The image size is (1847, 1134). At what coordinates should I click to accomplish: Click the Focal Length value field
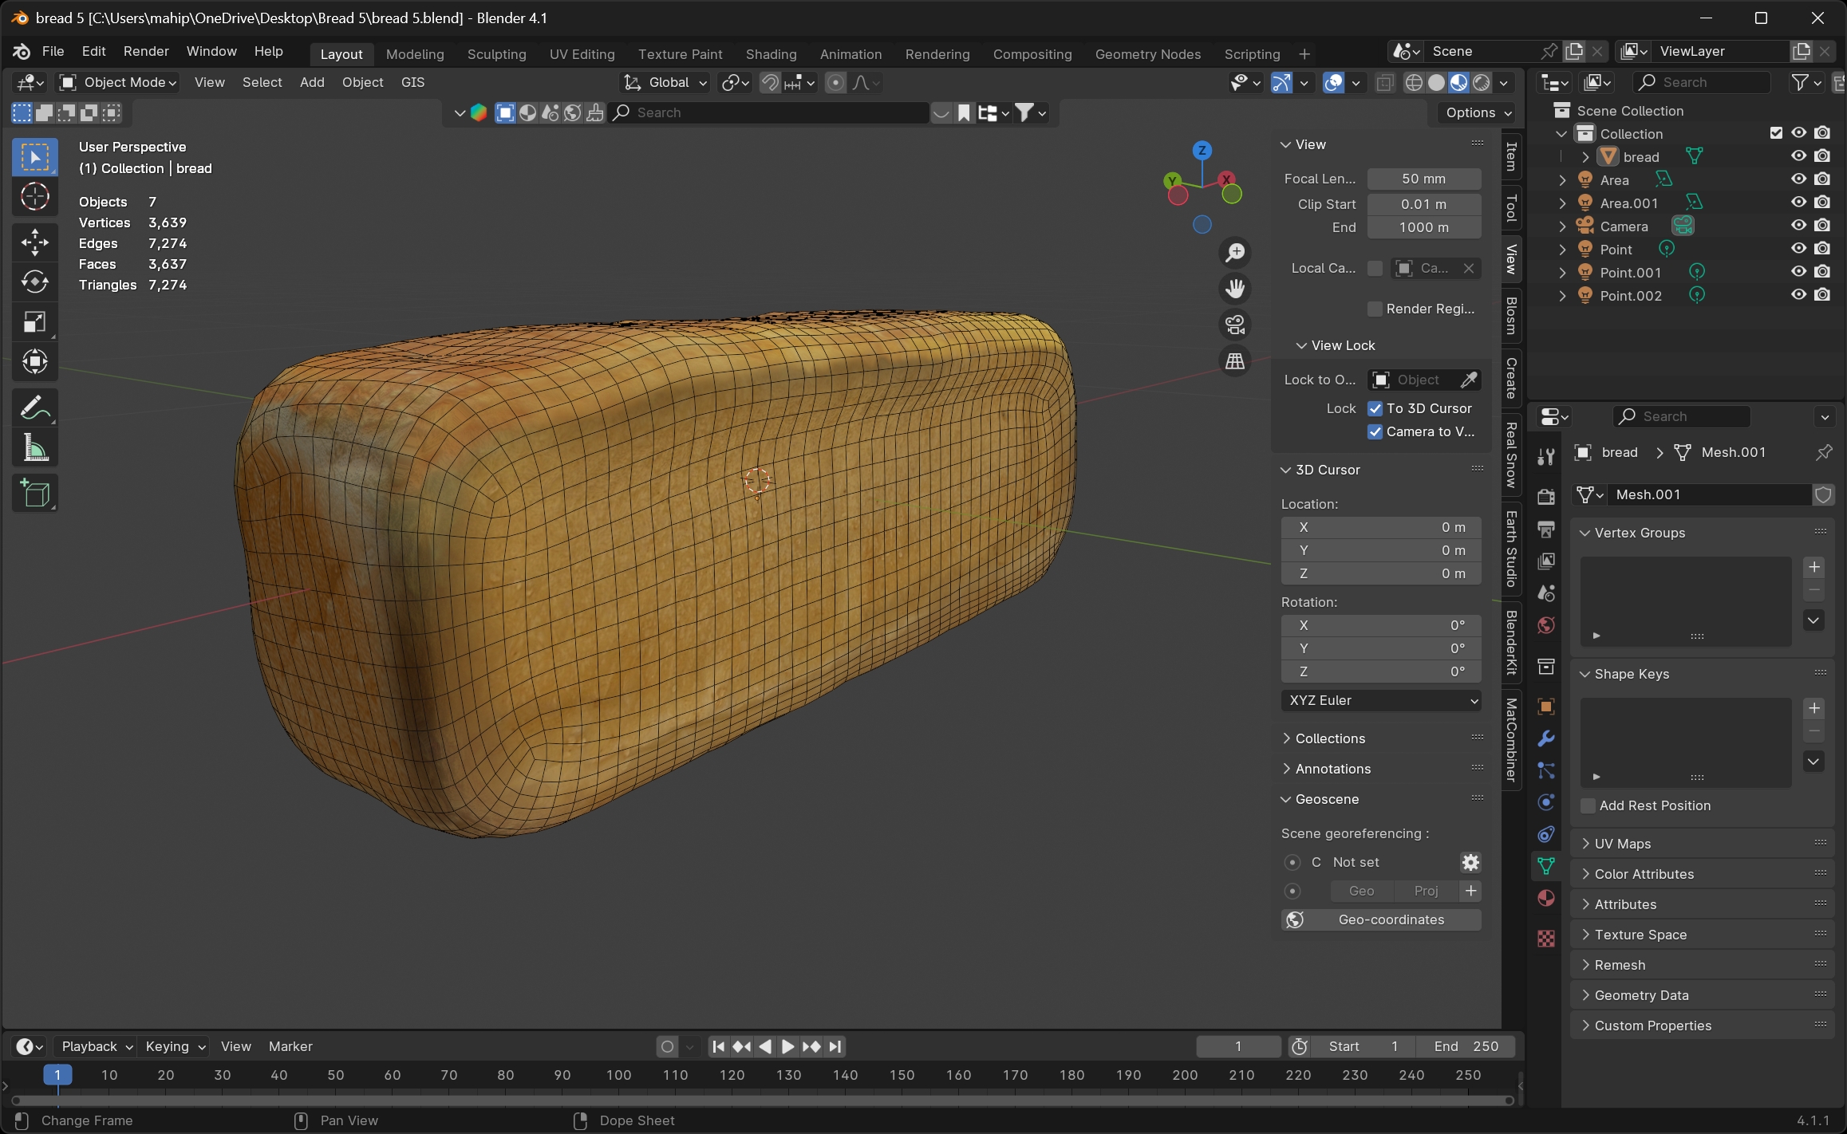[x=1423, y=179]
